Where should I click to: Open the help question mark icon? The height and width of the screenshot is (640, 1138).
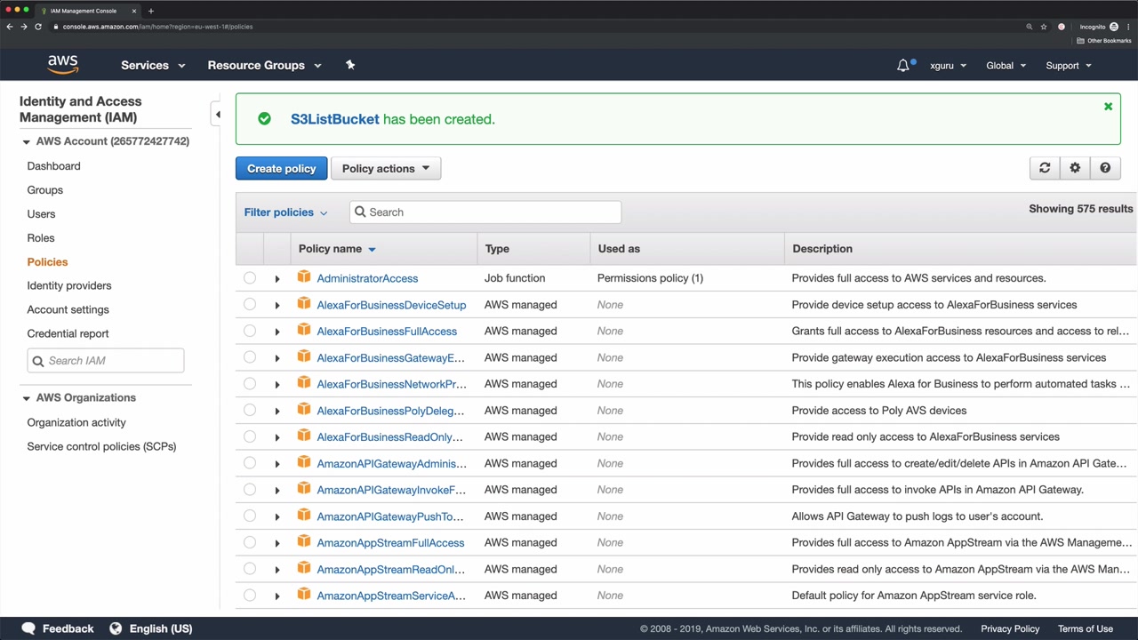[x=1105, y=168]
